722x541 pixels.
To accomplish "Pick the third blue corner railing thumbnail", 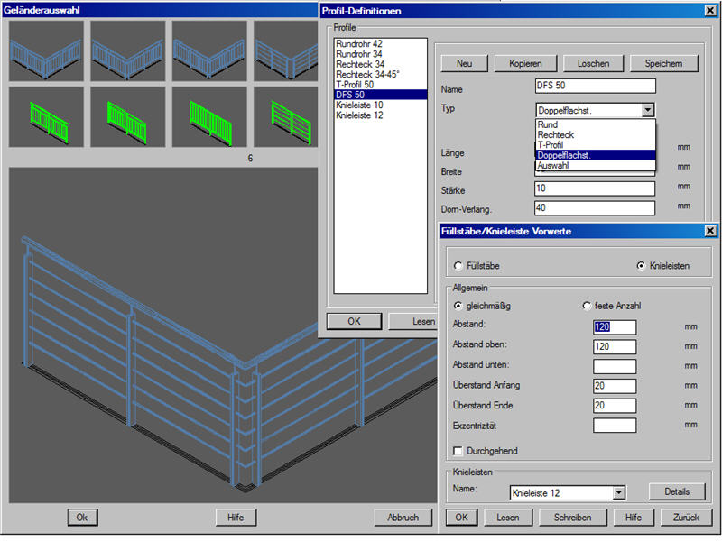I will point(208,50).
